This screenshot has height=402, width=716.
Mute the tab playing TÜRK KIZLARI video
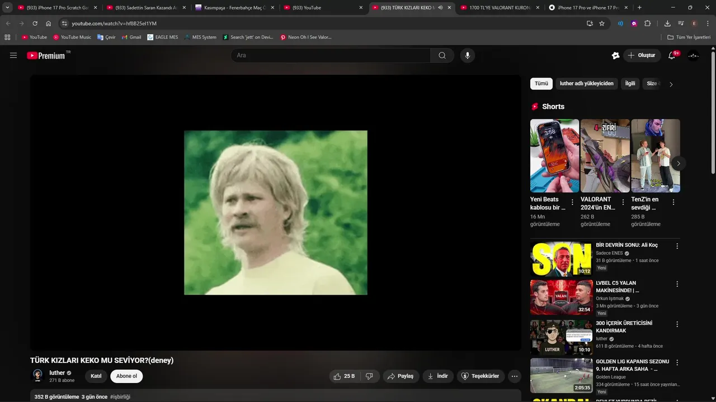point(440,8)
